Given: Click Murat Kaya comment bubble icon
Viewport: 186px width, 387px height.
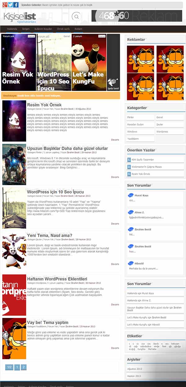Looking at the screenshot, I should point(131,195).
